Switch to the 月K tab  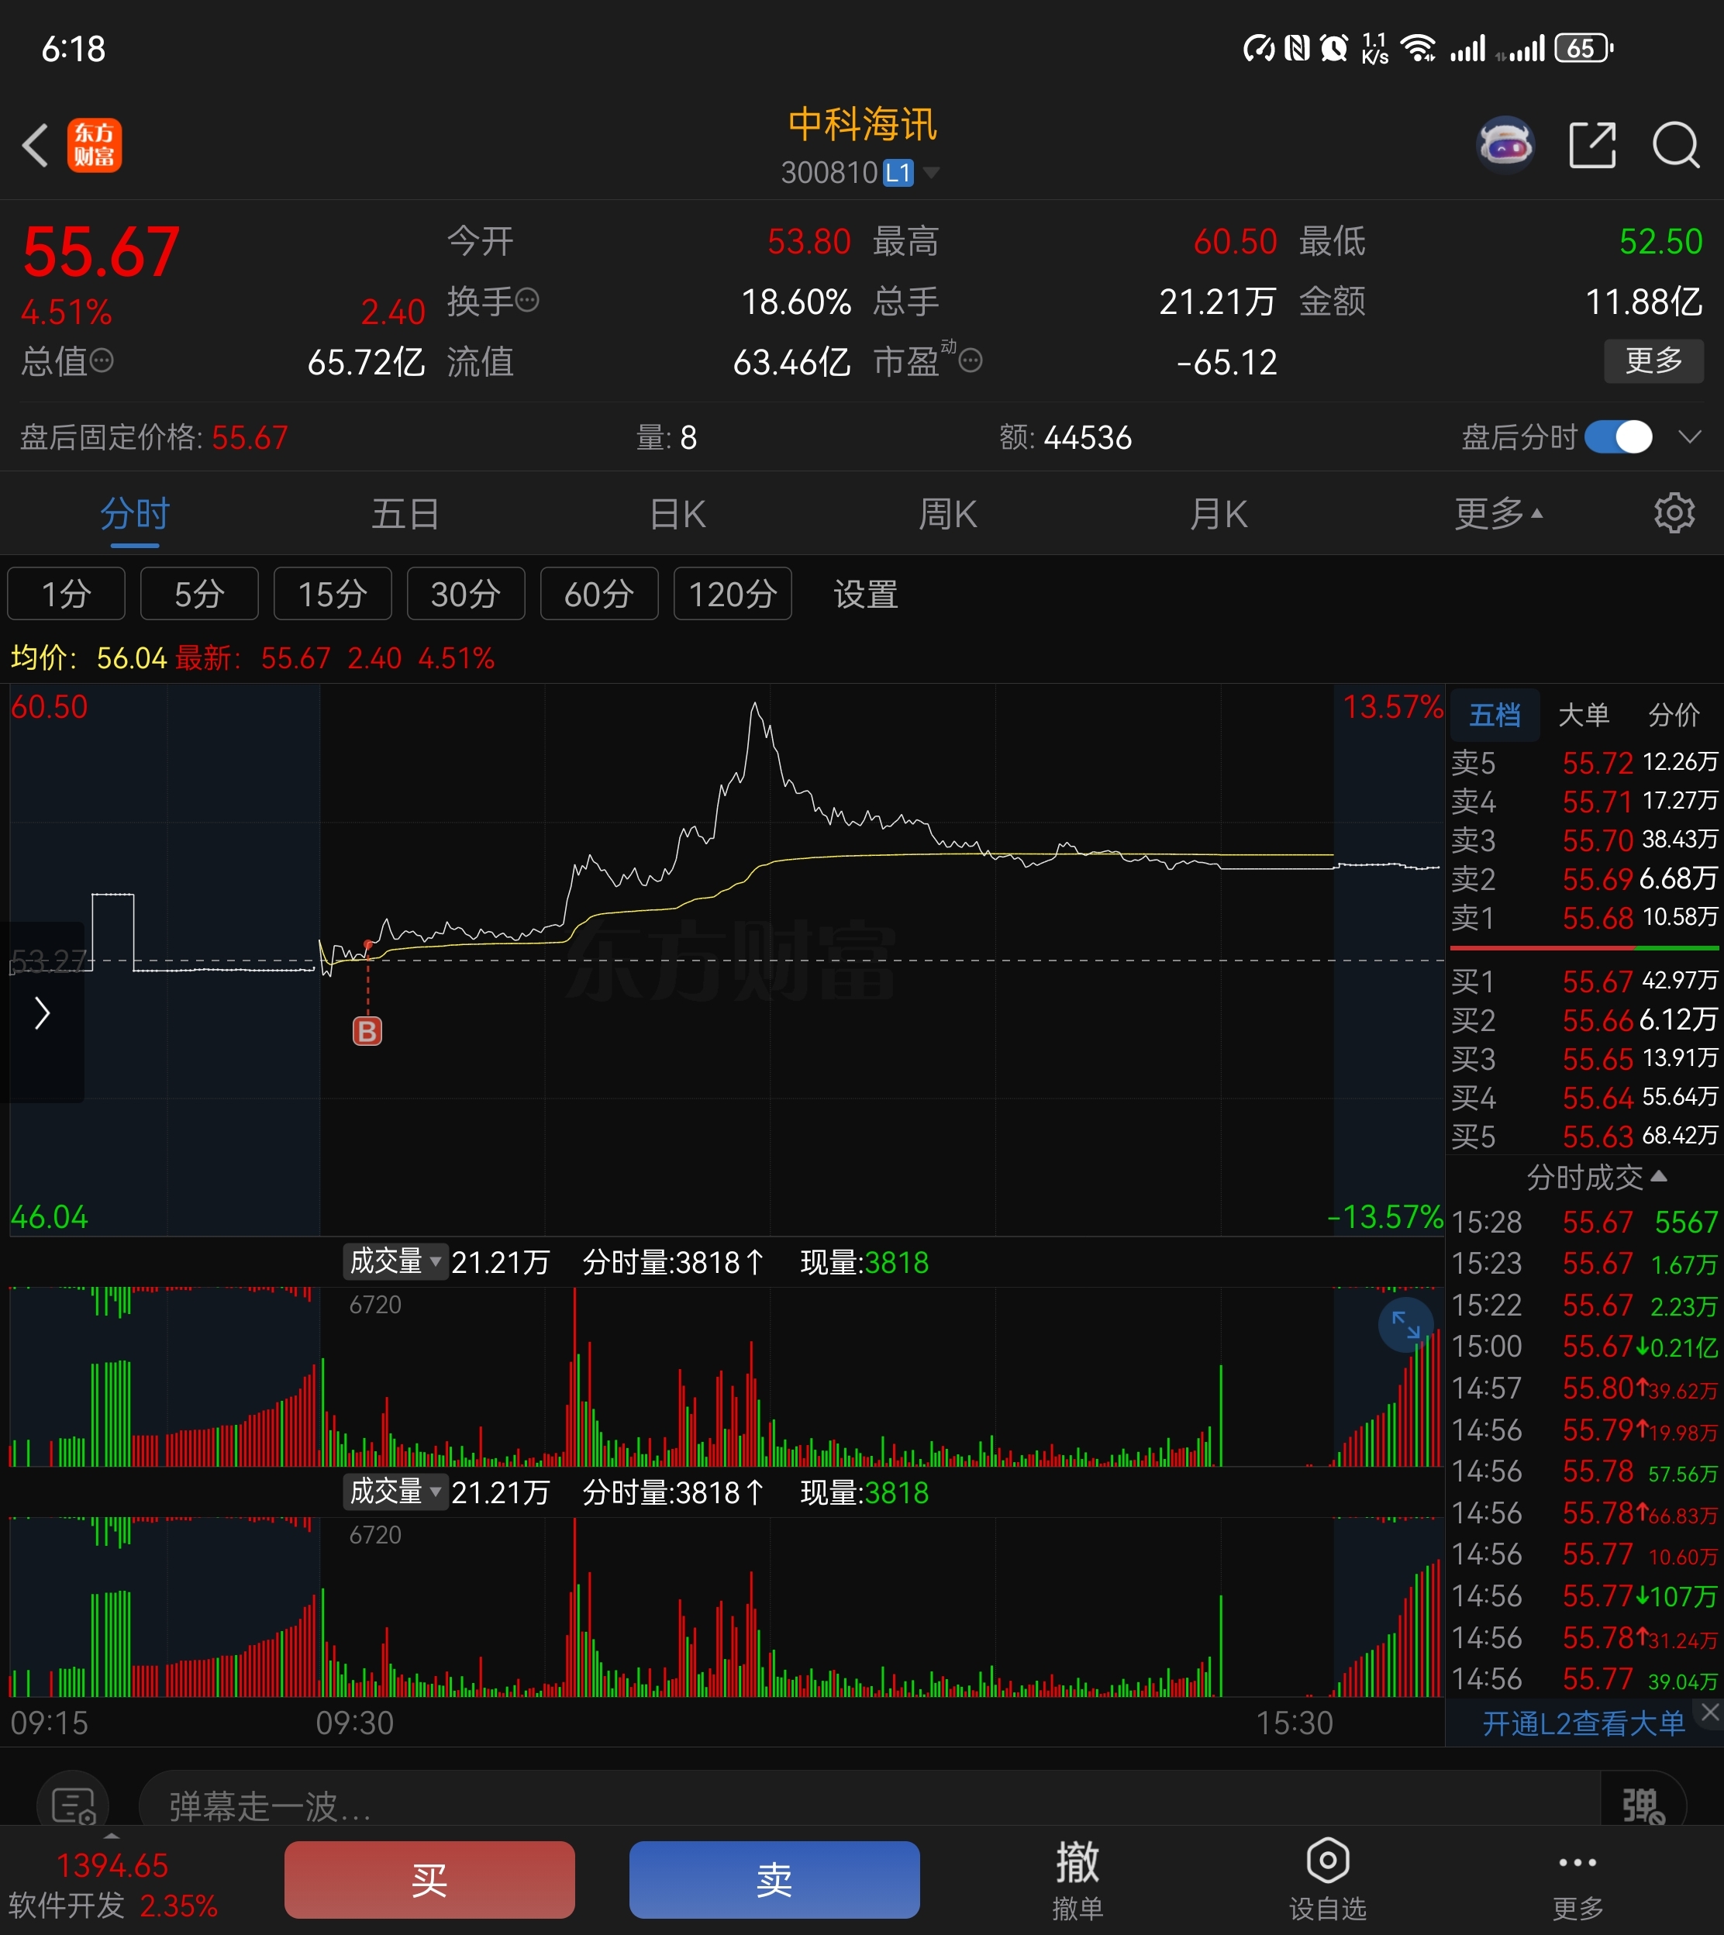point(1218,514)
